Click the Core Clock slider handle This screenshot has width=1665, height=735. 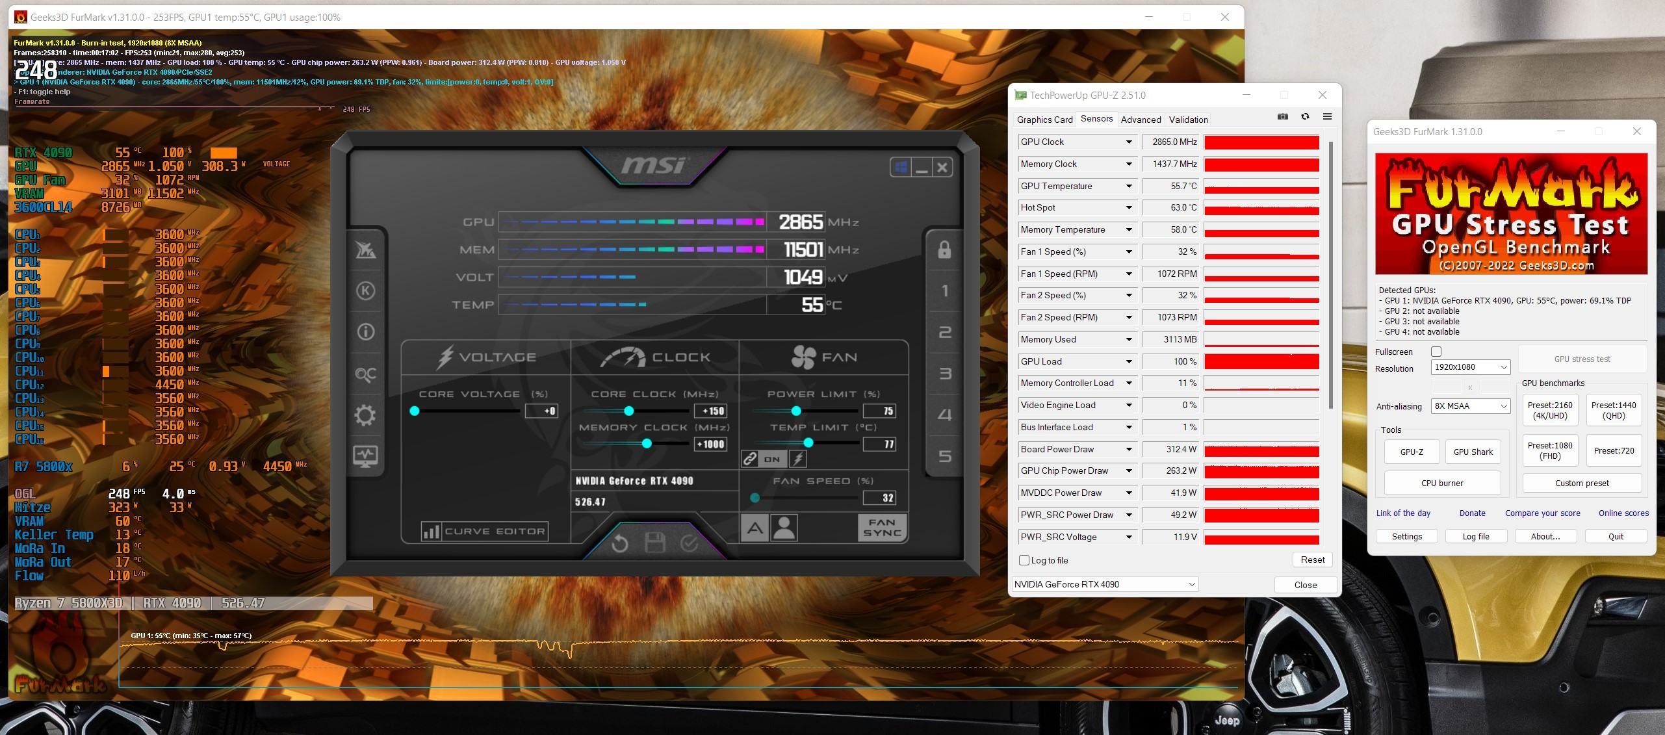[x=628, y=411]
